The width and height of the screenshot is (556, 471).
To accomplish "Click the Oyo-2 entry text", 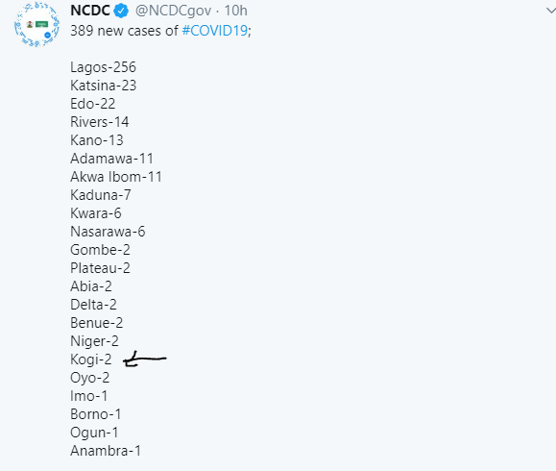I will 90,378.
